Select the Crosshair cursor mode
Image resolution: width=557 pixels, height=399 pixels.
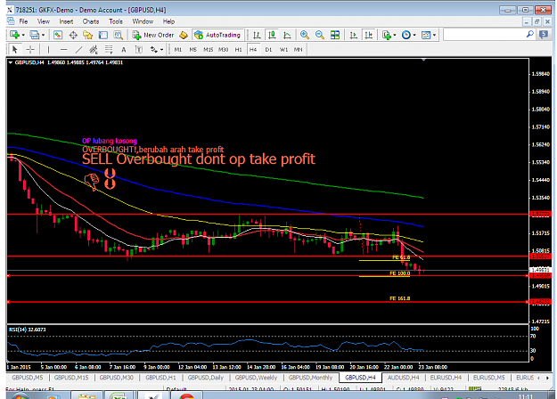30,50
